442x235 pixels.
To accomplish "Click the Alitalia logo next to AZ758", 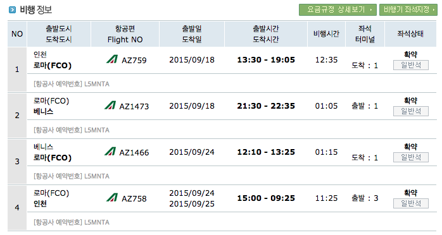I will [112, 198].
